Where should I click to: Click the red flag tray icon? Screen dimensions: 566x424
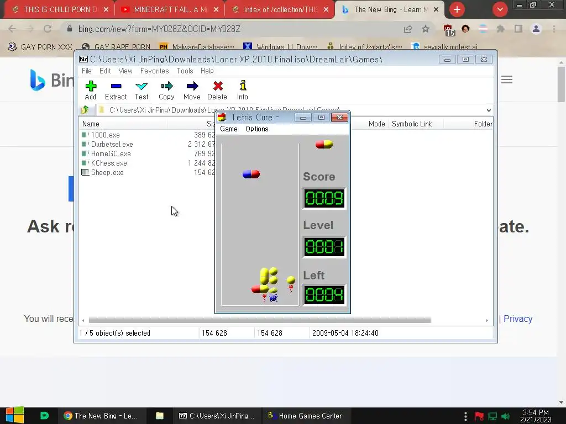click(x=479, y=416)
